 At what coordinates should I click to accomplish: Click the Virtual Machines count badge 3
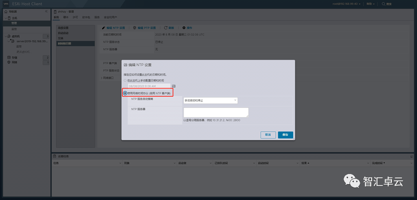coord(46,37)
